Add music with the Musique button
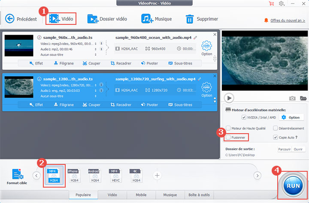This screenshot has height=203, width=309. 157,19
